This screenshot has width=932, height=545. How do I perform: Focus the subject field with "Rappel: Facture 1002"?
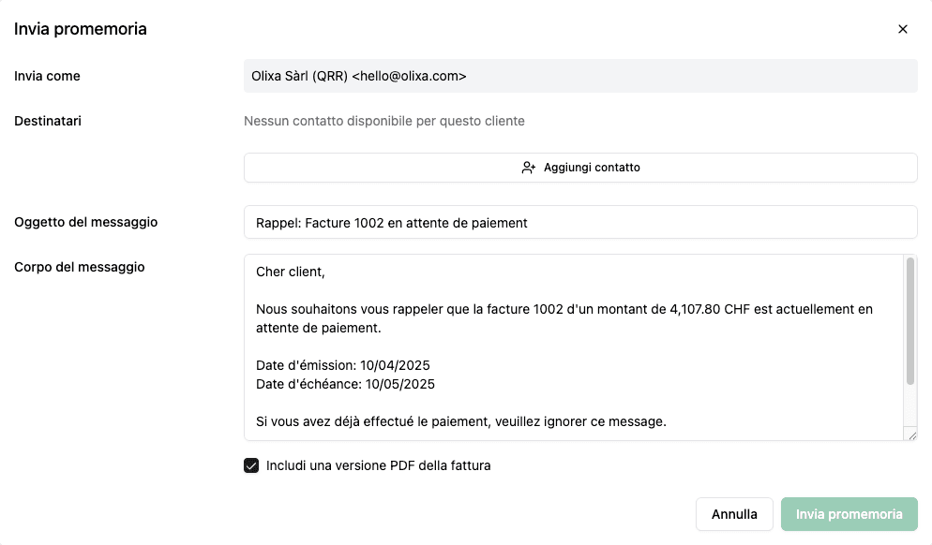[x=580, y=223]
